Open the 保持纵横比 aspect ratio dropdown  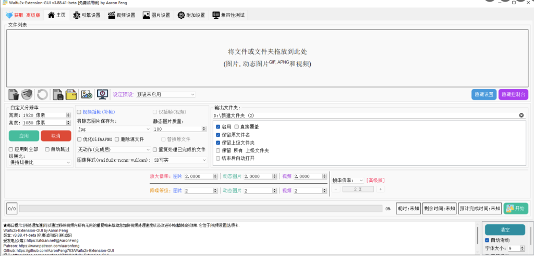coord(40,162)
